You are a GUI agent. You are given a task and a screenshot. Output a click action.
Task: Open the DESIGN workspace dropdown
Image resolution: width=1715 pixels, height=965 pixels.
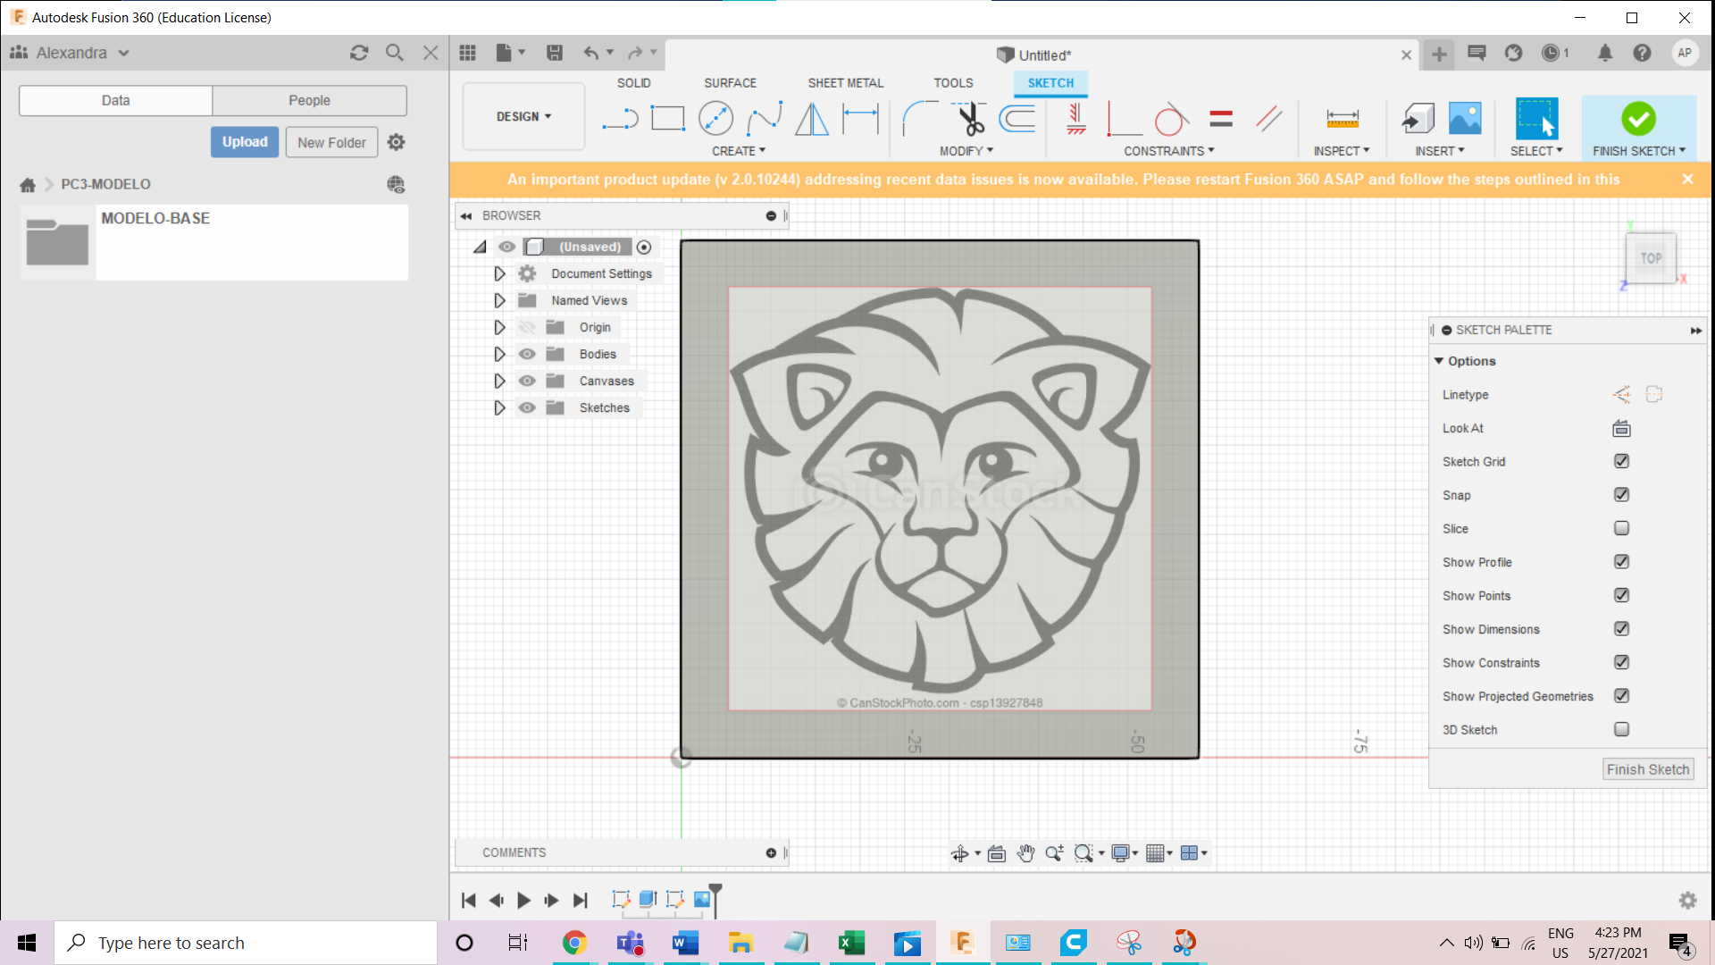(x=523, y=116)
